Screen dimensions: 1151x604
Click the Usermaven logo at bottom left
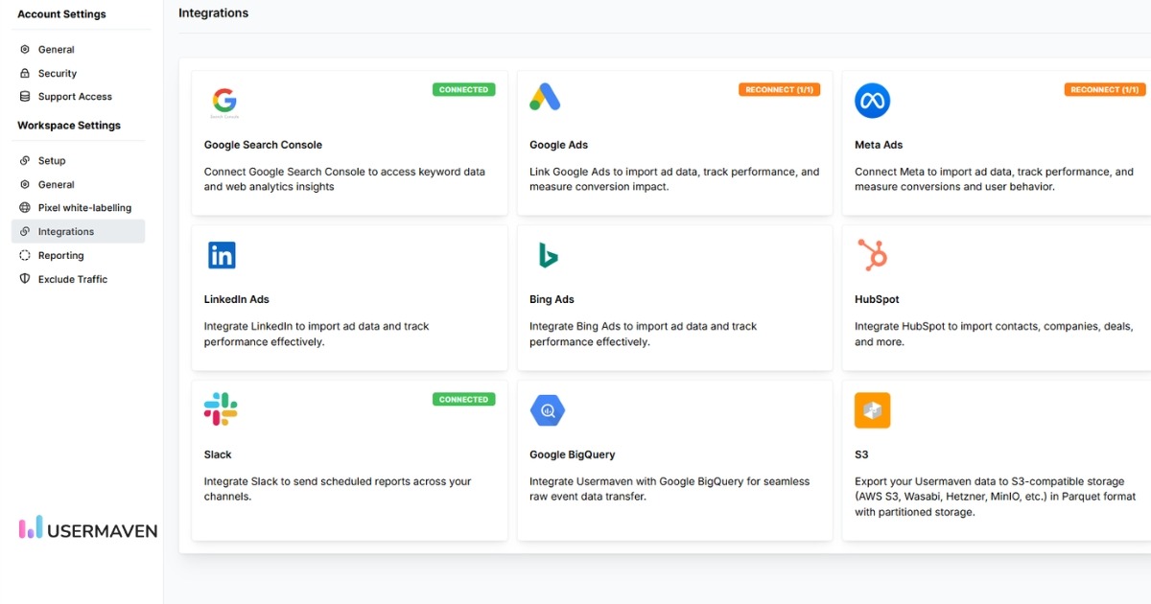[86, 528]
